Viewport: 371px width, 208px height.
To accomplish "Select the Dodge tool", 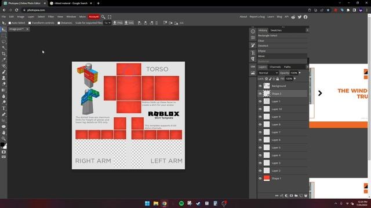I will [x=3, y=102].
